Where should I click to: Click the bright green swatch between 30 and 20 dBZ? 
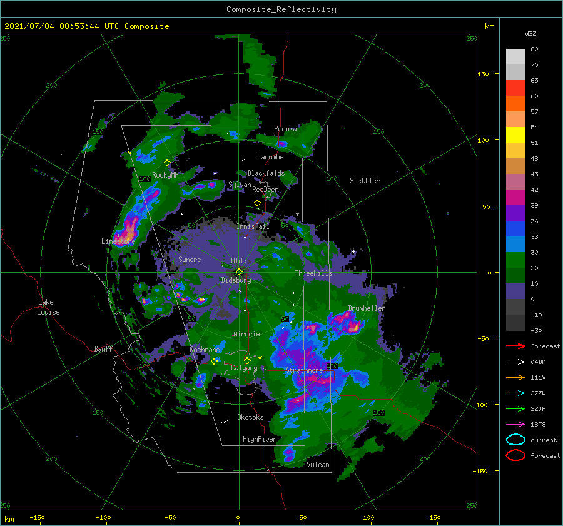coord(515,260)
